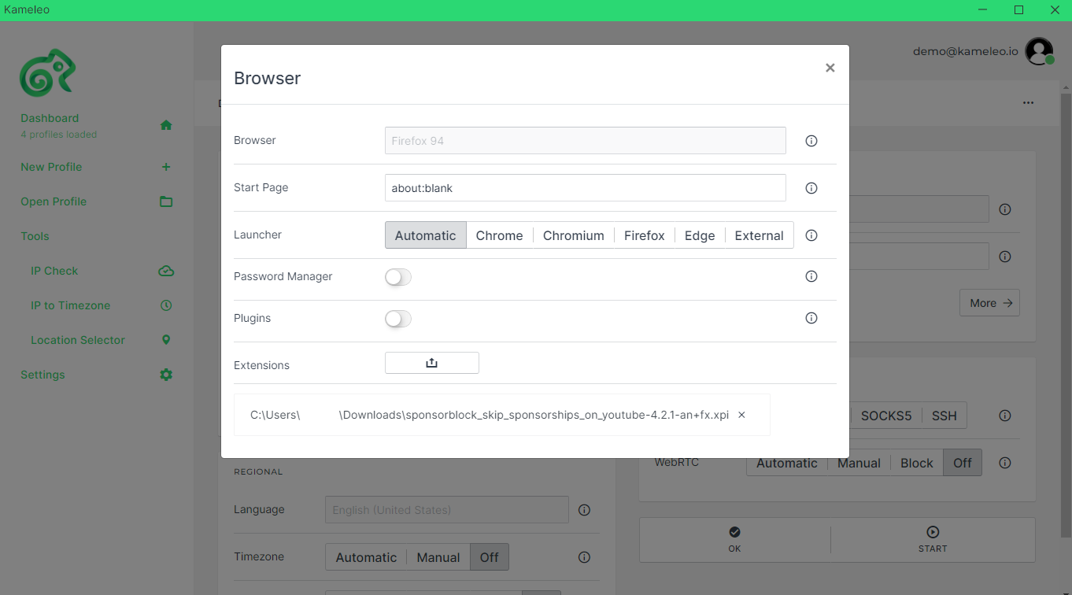Select Manual for WebRTC

859,463
